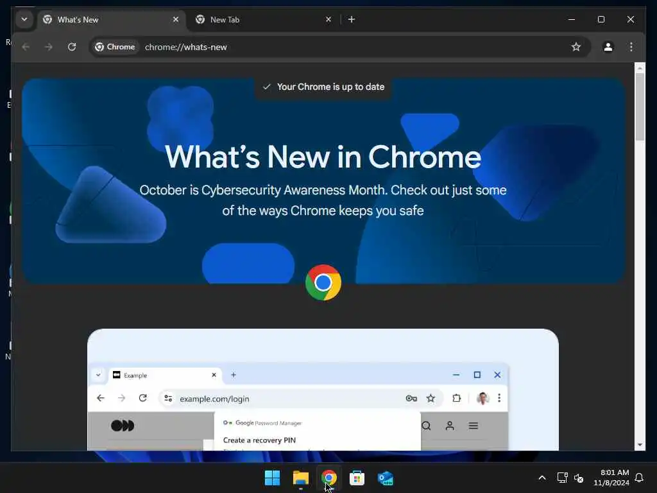Image resolution: width=657 pixels, height=493 pixels.
Task: Open File Explorer from taskbar
Action: point(300,478)
